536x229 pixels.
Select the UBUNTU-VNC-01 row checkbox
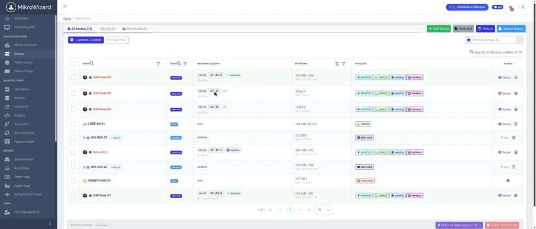73,180
